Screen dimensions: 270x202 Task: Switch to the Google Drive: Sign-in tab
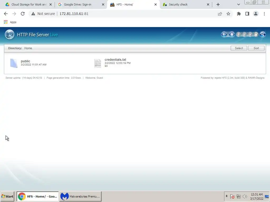[x=78, y=4]
